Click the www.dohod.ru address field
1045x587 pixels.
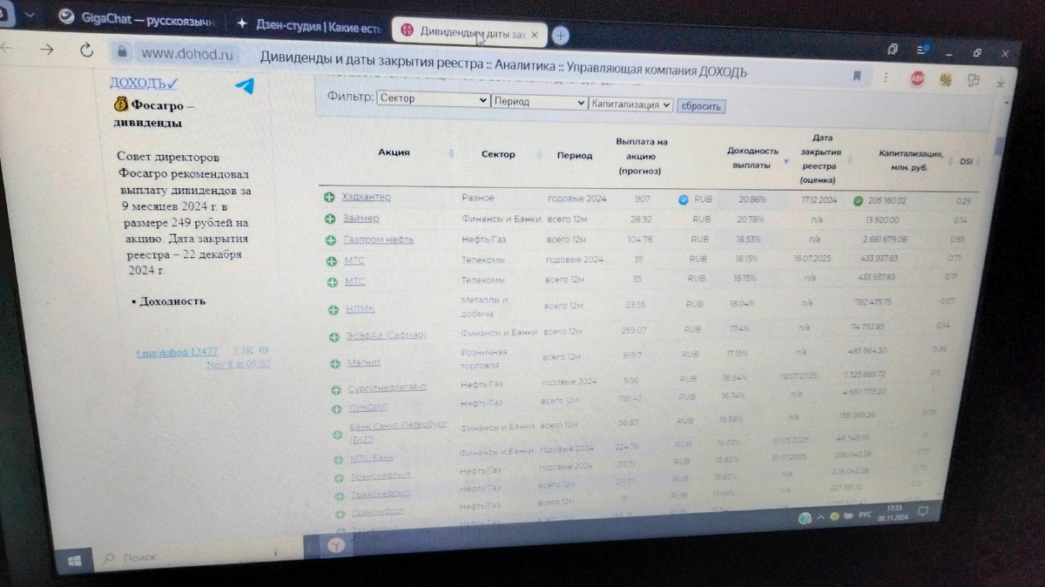187,54
